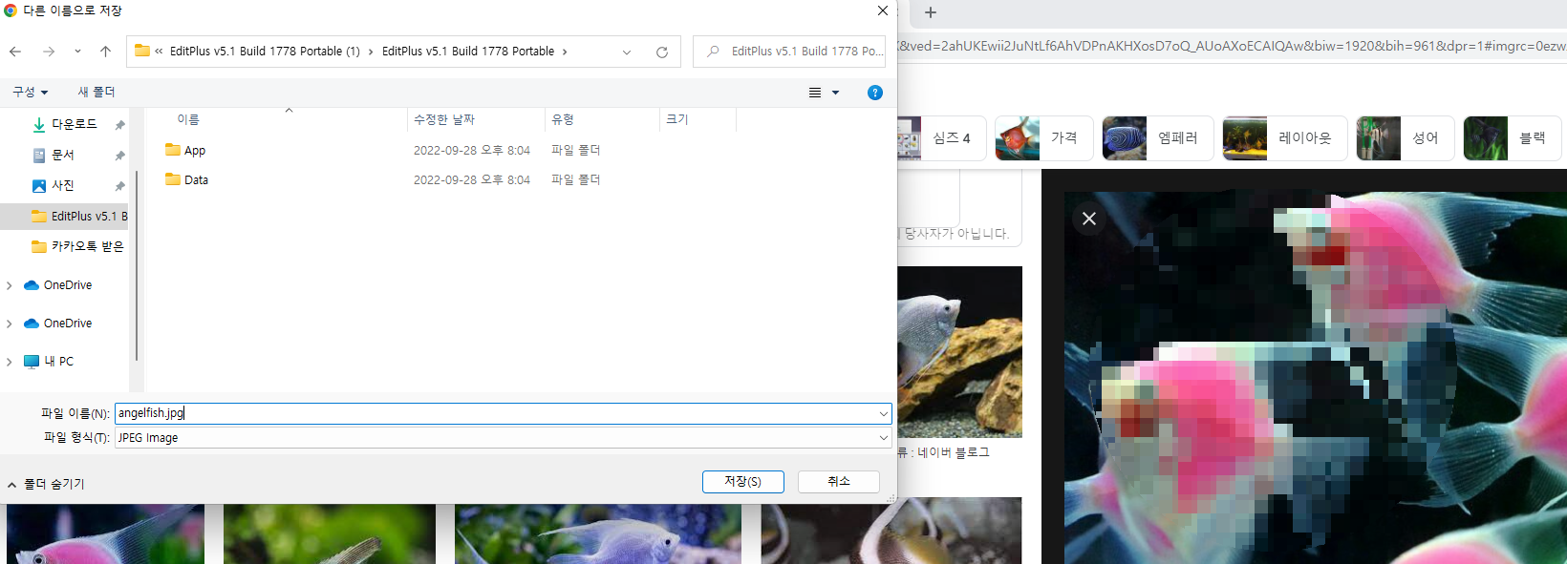
Task: Click EditPlus v5.1 Build 1778 Portable (1) breadcrumb
Action: (x=265, y=52)
